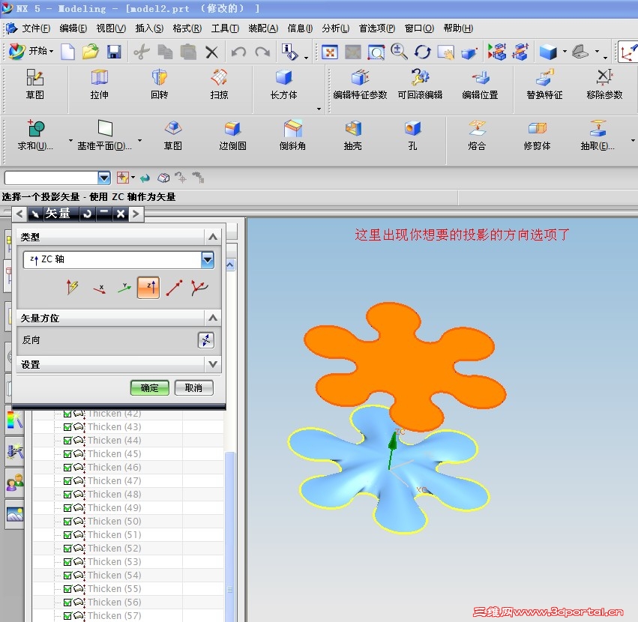Uncheck Thicken (48) feature checkbox
Screen dimensions: 638x622
point(67,495)
